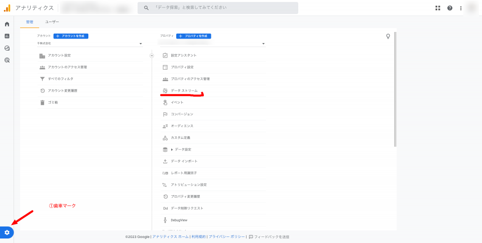Open the アナリティクス ホーム footer link

coord(171,237)
